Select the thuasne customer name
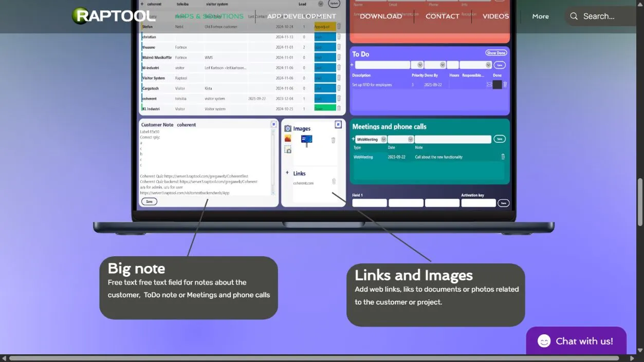The width and height of the screenshot is (644, 362). [x=149, y=47]
